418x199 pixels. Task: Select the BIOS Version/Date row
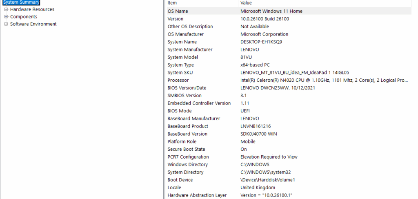(x=289, y=88)
